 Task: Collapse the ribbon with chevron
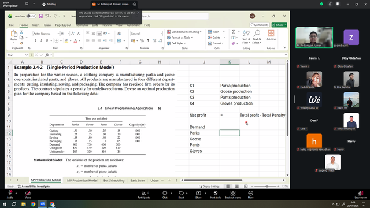(x=285, y=47)
